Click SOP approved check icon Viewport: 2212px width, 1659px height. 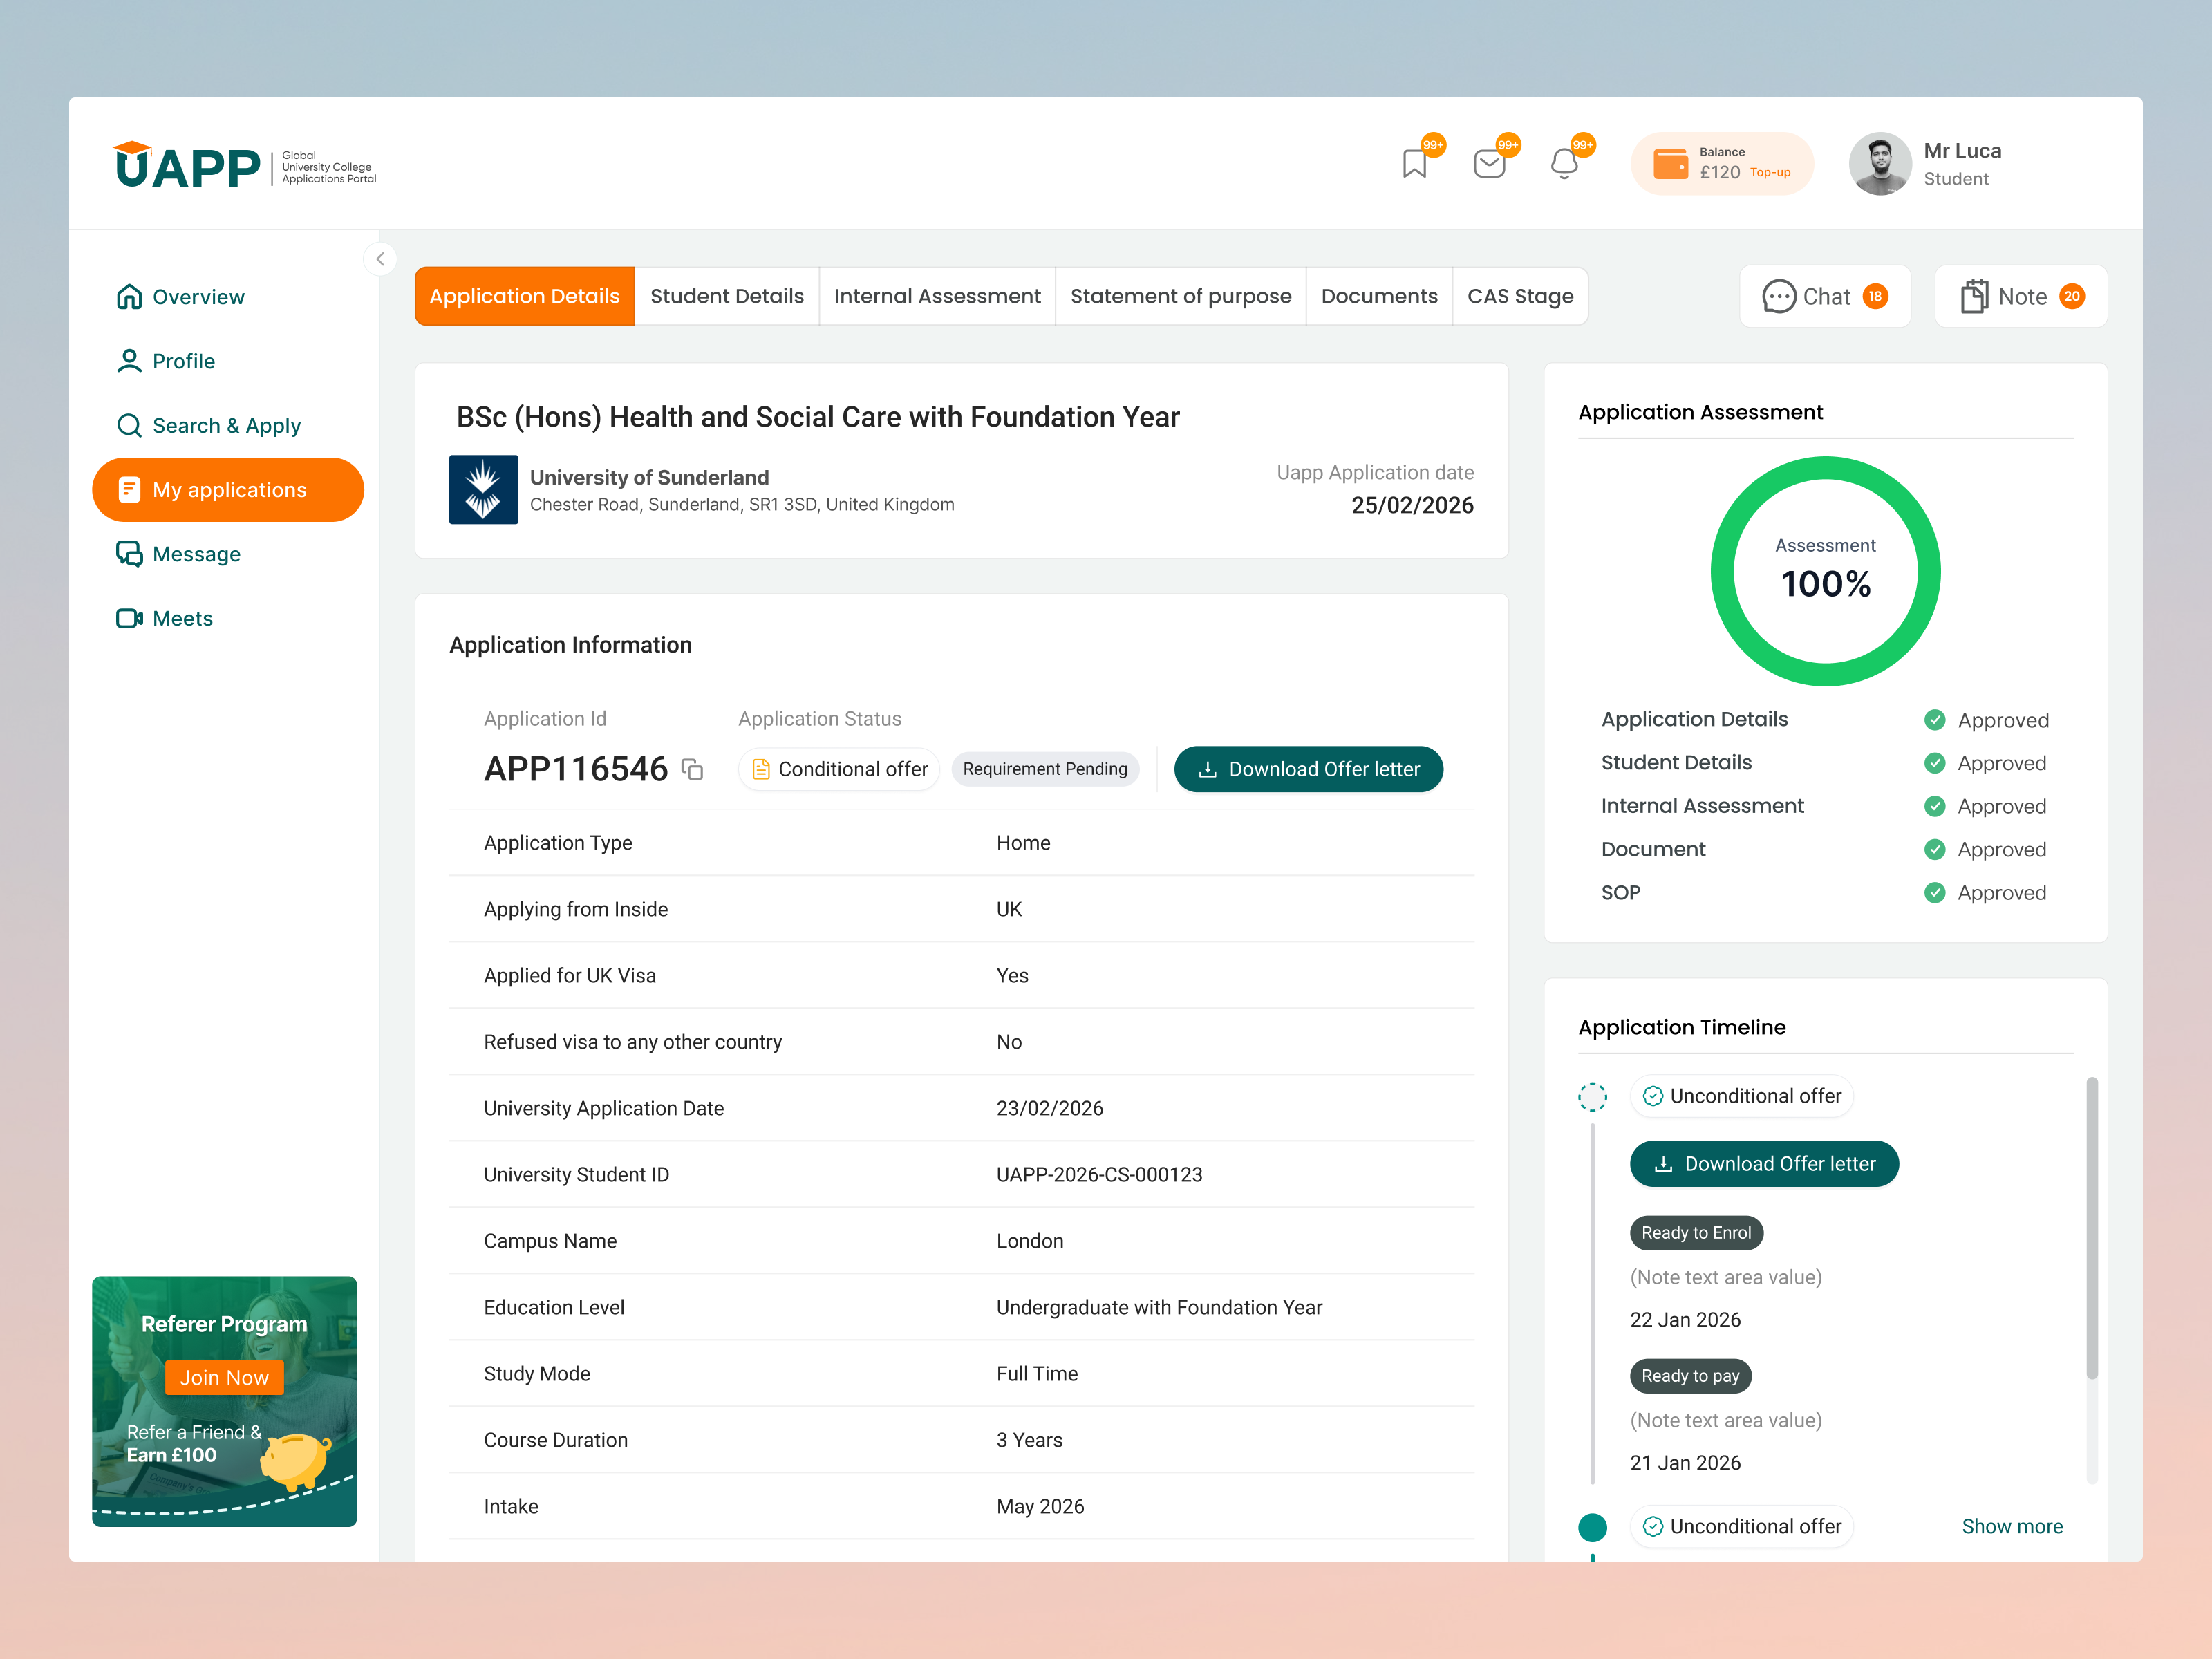[1935, 893]
